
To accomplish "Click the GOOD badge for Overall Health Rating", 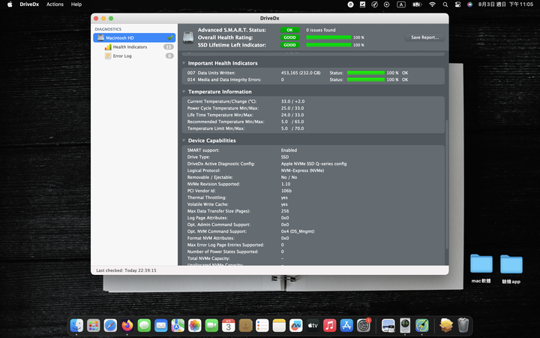I will 289,38.
